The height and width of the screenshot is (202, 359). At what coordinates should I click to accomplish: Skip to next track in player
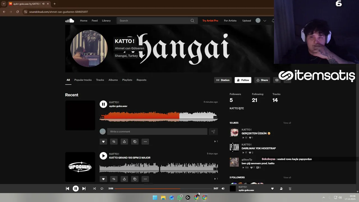tap(84, 189)
